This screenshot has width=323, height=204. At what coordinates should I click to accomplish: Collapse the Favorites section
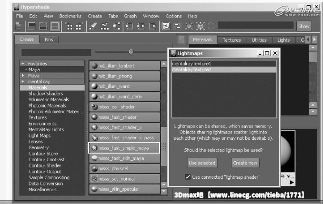23,64
